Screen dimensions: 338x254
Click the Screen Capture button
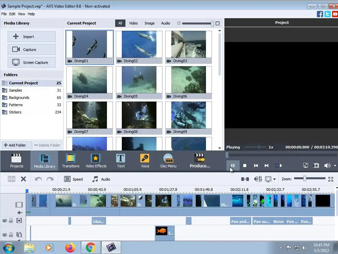point(32,63)
